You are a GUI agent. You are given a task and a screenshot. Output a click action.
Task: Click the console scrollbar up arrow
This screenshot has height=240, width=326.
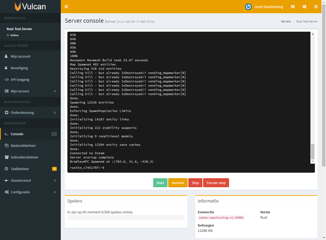[x=313, y=34]
